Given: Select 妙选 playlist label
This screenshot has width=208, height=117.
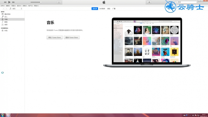Looking at the screenshot, I should coord(6,30).
